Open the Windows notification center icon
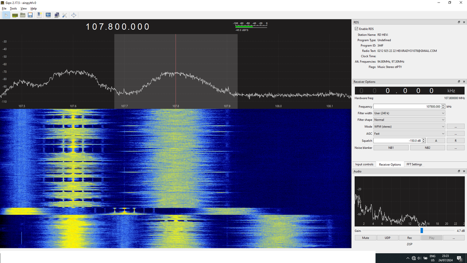 (459, 258)
